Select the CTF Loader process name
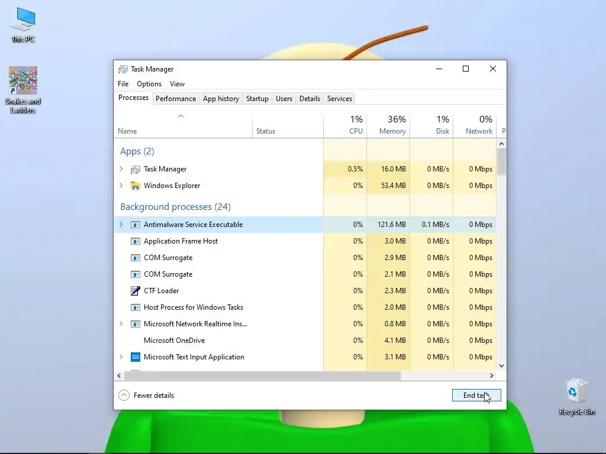Image resolution: width=606 pixels, height=454 pixels. [161, 291]
